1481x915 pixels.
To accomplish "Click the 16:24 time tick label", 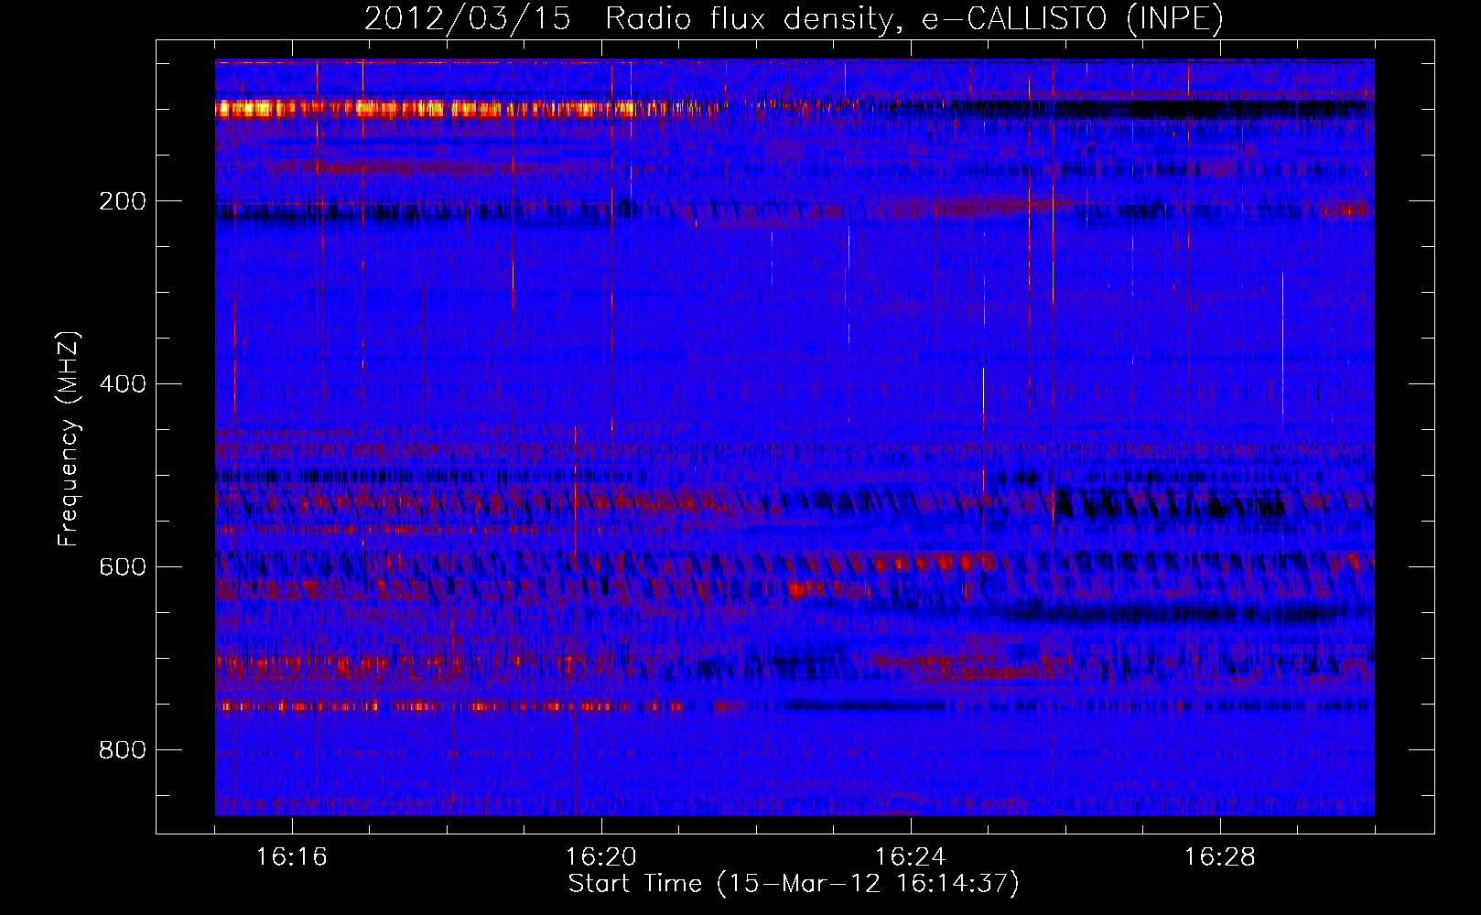I will pyautogui.click(x=911, y=857).
